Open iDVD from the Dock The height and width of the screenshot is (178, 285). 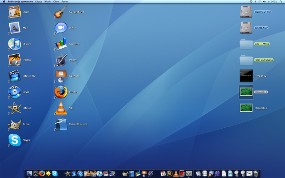80,173
